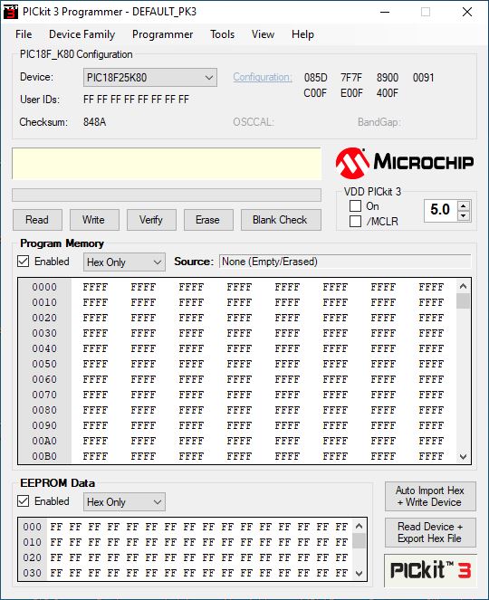The image size is (489, 600).
Task: Click the PICkit 3 app icon in title bar
Action: (11, 12)
